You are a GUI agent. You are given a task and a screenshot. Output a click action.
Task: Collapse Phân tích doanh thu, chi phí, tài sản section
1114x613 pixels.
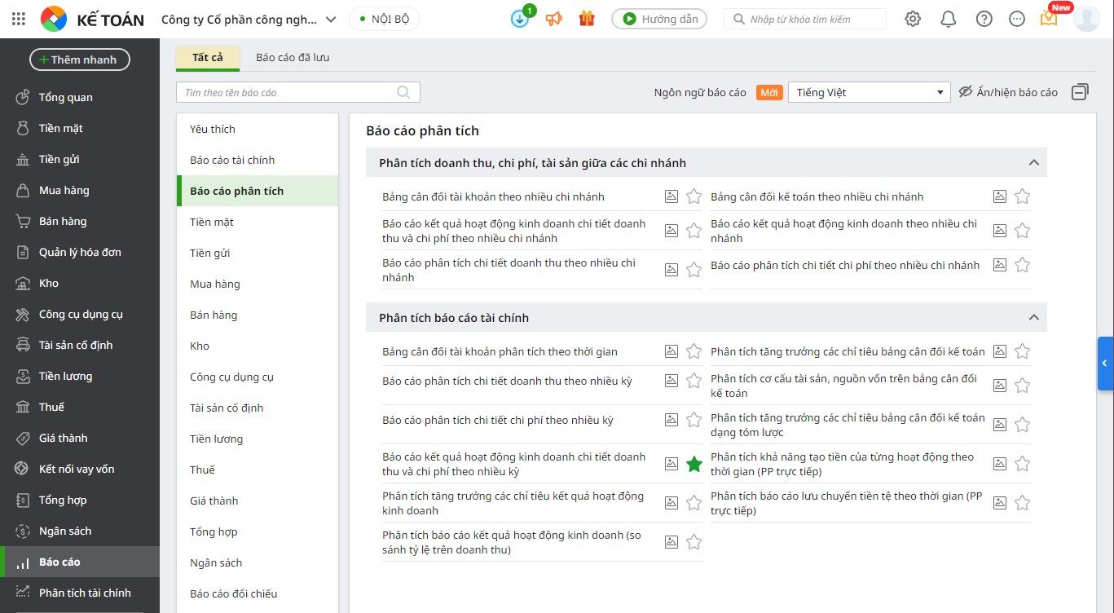[1034, 163]
